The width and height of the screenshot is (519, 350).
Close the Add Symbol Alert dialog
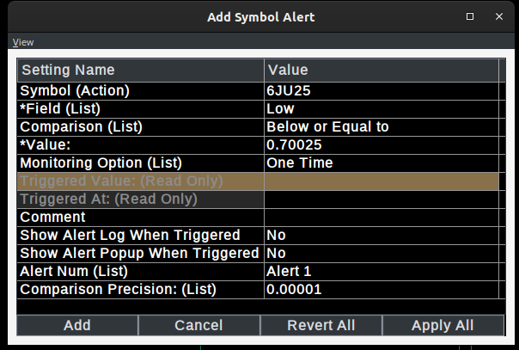pyautogui.click(x=498, y=16)
